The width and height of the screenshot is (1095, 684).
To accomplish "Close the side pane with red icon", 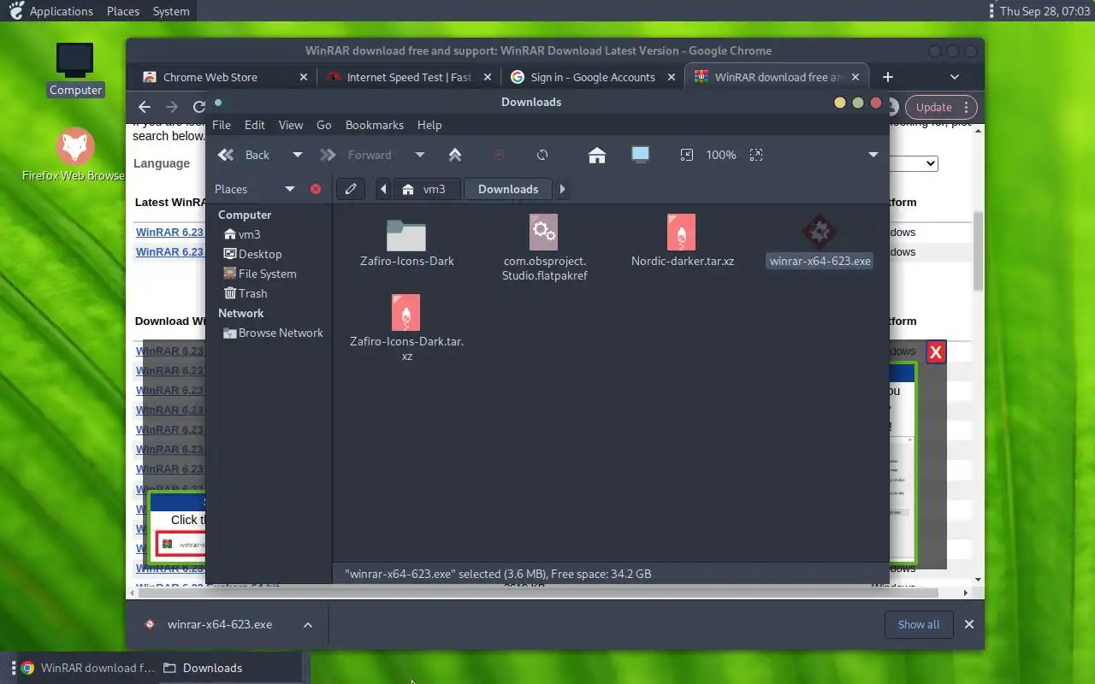I will point(316,189).
